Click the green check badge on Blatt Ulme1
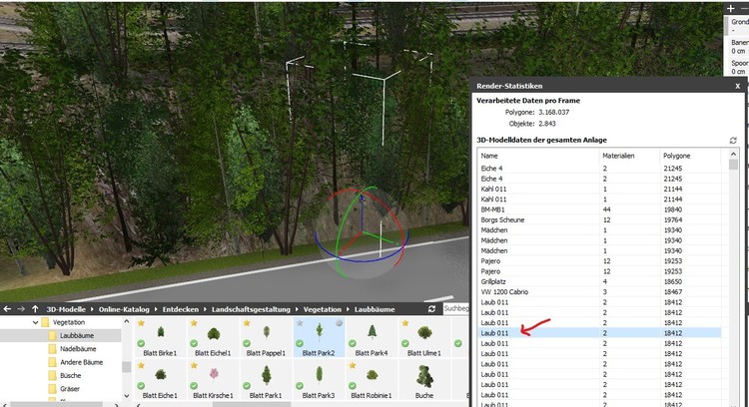 coord(405,344)
